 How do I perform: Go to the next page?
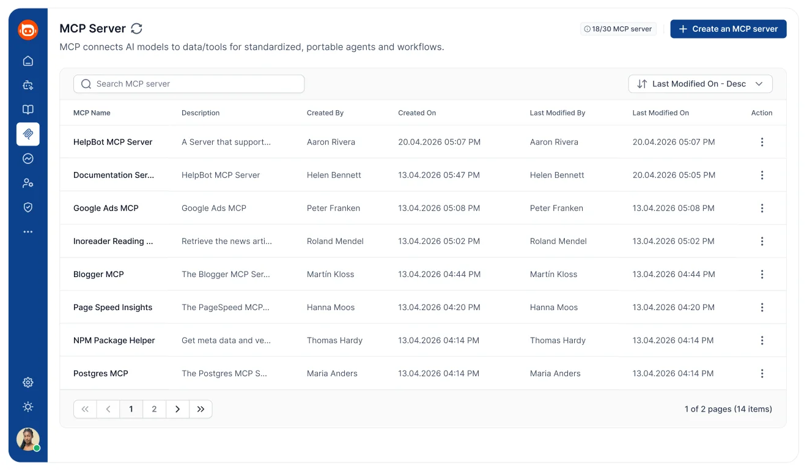tap(177, 409)
